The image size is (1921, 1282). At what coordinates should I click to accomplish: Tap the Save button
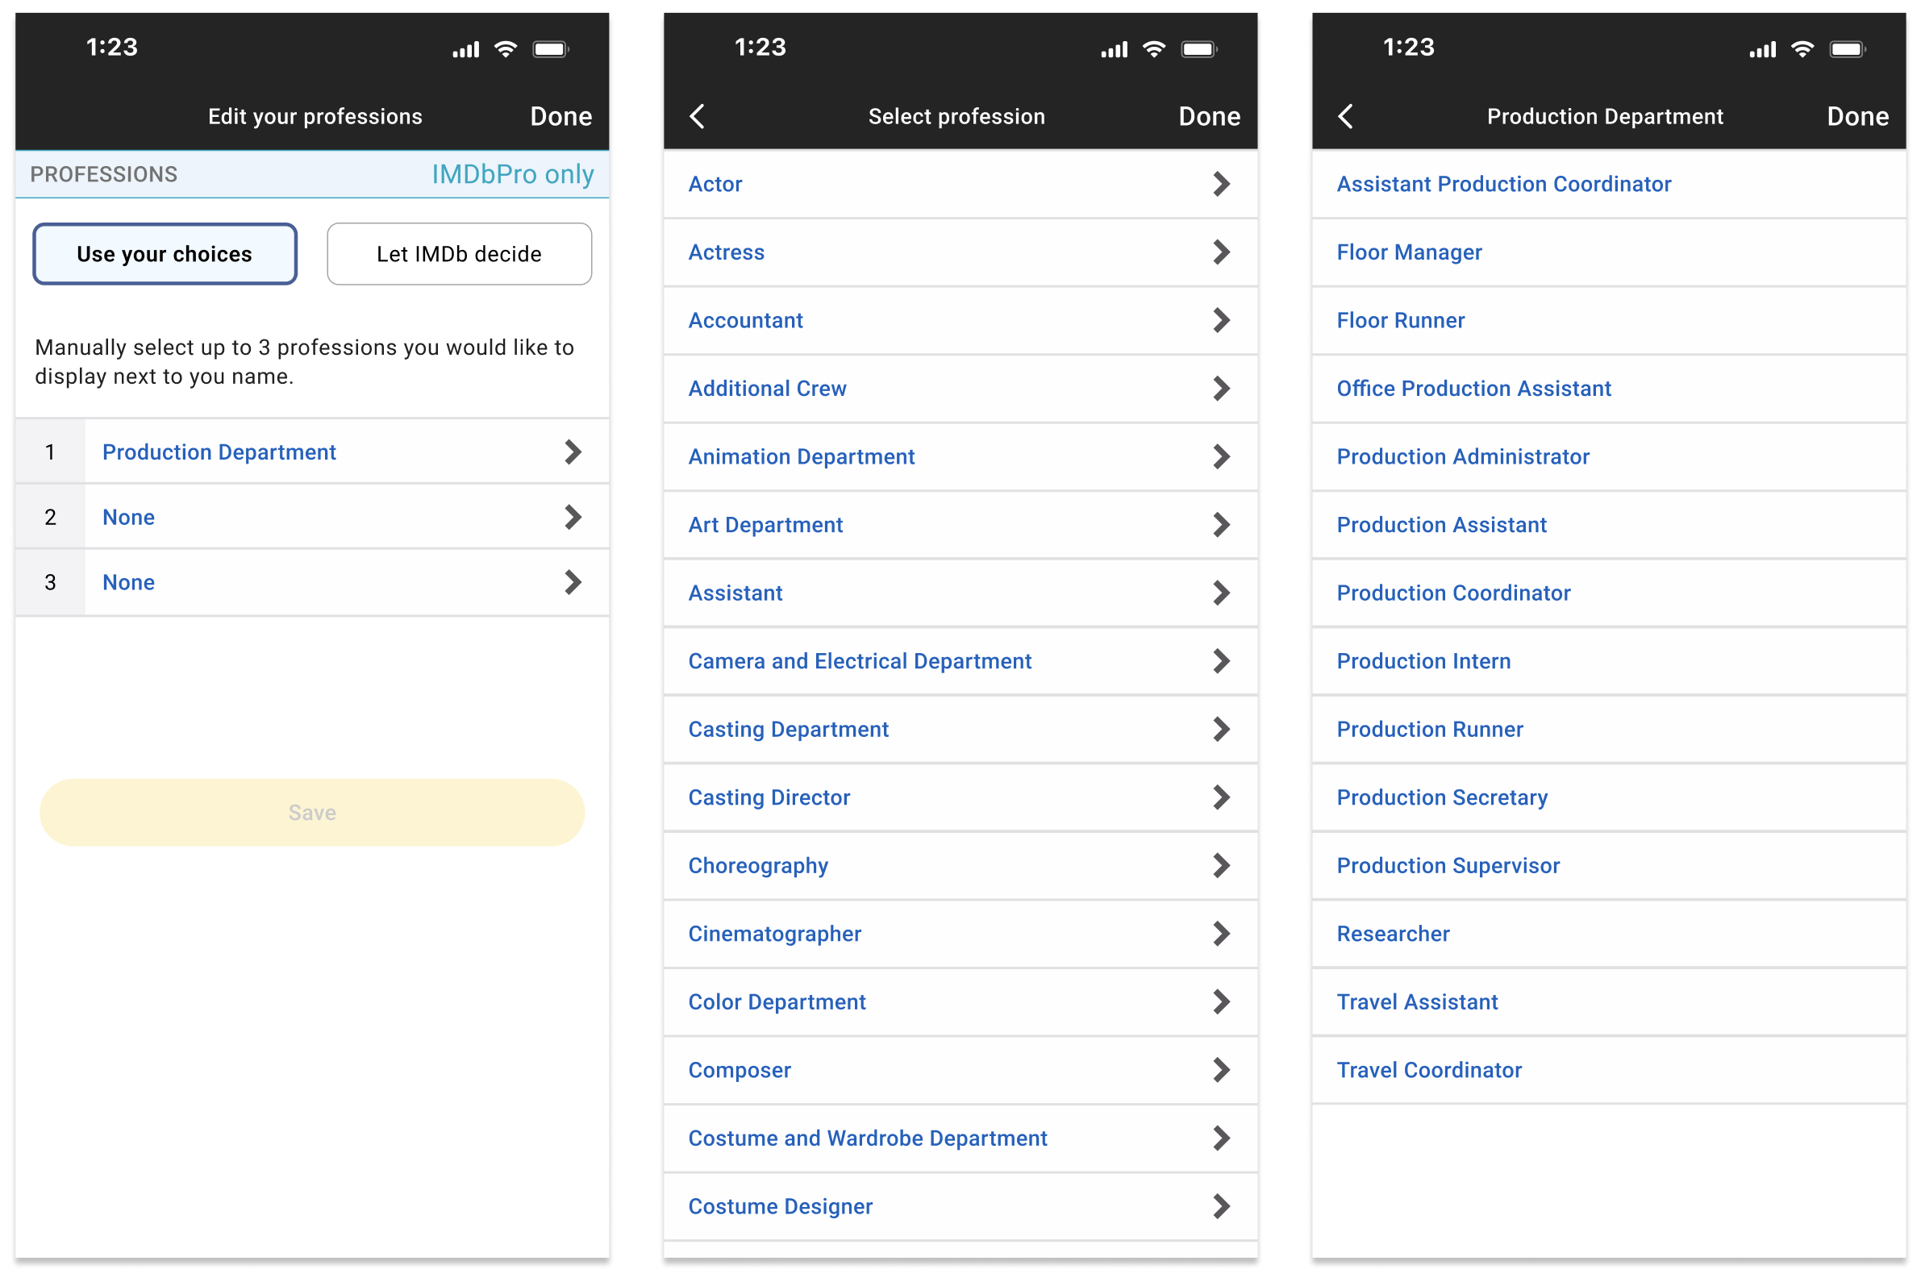tap(311, 812)
